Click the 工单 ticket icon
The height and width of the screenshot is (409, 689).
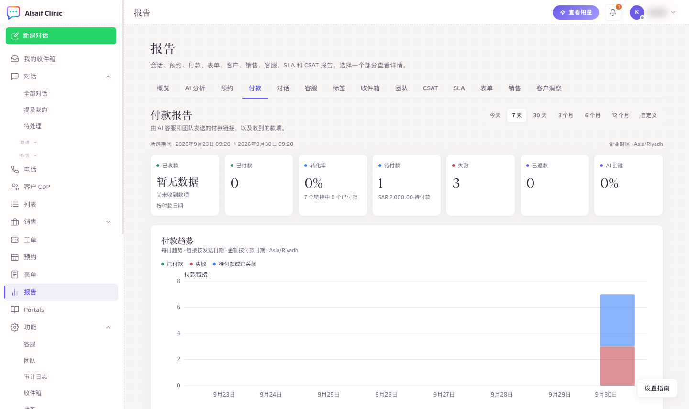coord(15,240)
